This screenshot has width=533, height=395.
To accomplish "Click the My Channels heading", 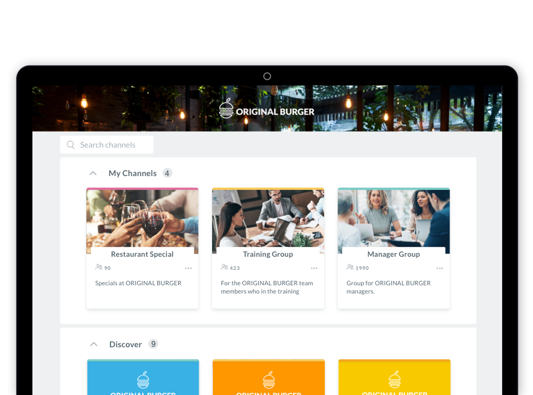I will (132, 173).
